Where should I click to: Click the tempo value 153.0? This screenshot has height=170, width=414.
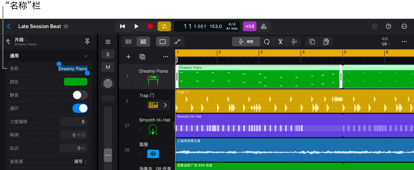tap(216, 26)
